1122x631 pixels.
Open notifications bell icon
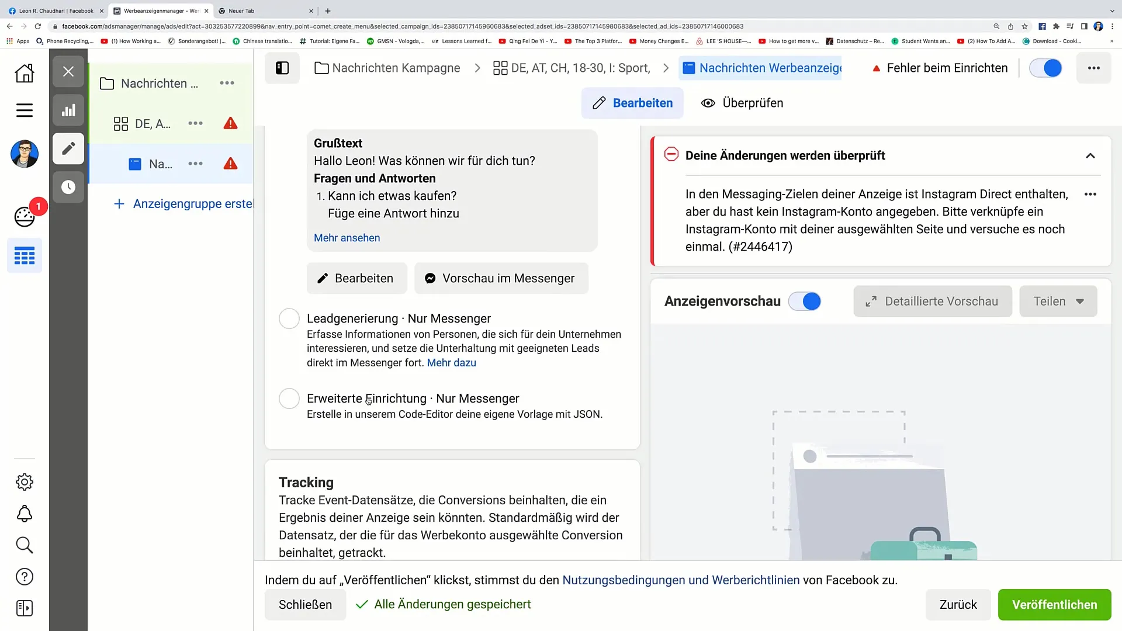point(25,514)
